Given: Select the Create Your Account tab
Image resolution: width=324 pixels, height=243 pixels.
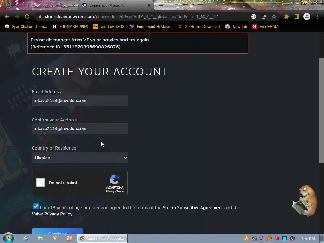Looking at the screenshot, I should point(116,5).
